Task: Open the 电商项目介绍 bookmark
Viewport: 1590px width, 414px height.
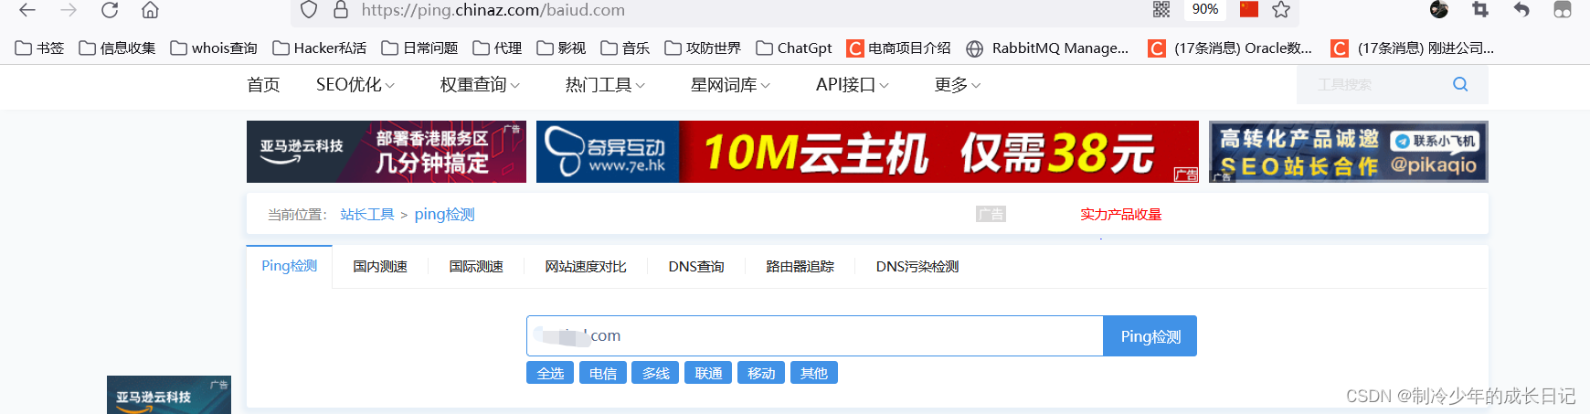Action: pyautogui.click(x=898, y=48)
